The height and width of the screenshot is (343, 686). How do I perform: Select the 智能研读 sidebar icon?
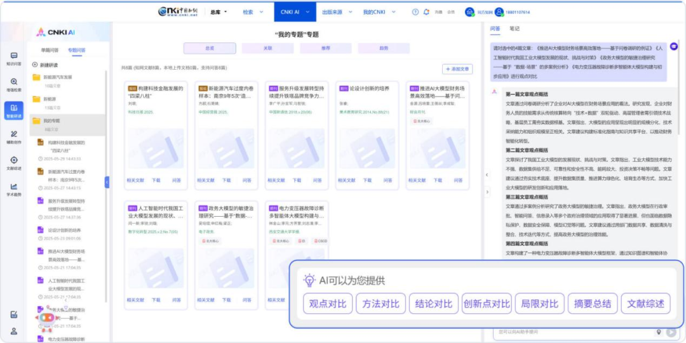click(x=13, y=110)
